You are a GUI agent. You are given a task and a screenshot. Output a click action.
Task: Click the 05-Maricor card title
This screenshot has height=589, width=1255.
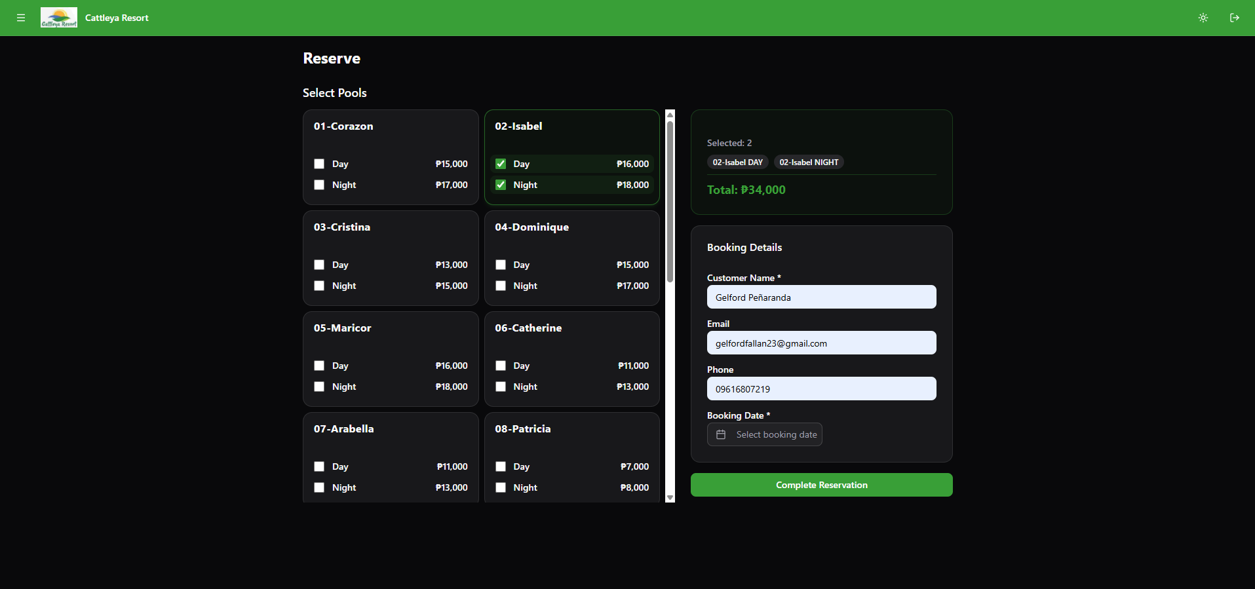tap(343, 328)
